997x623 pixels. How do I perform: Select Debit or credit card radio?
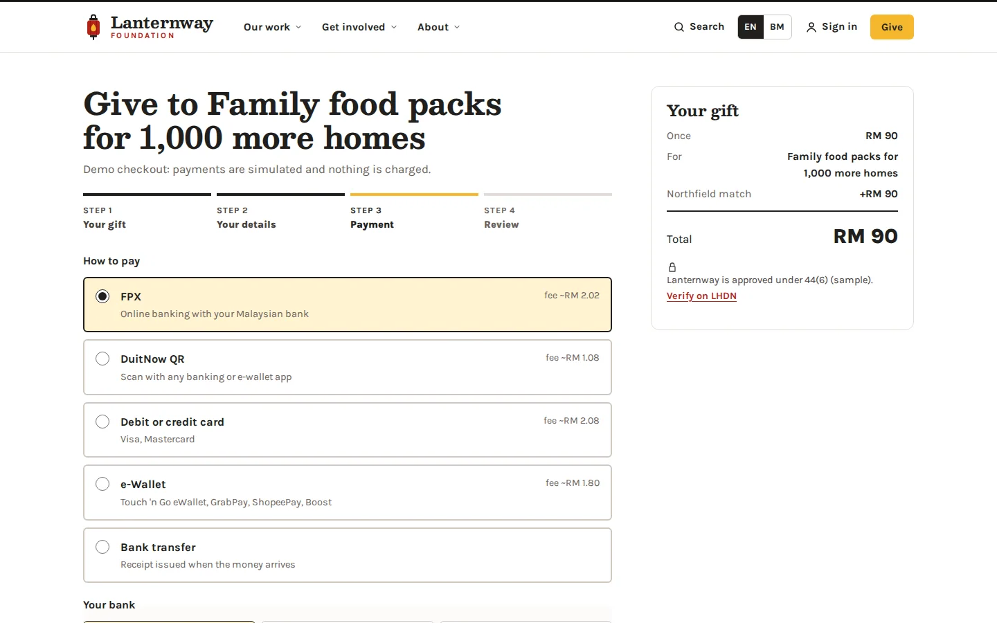(102, 422)
